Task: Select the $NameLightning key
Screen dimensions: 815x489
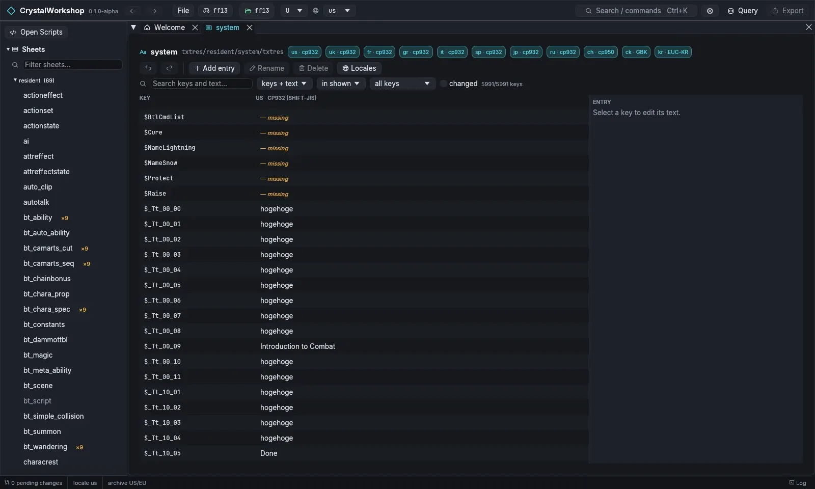Action: pos(170,148)
